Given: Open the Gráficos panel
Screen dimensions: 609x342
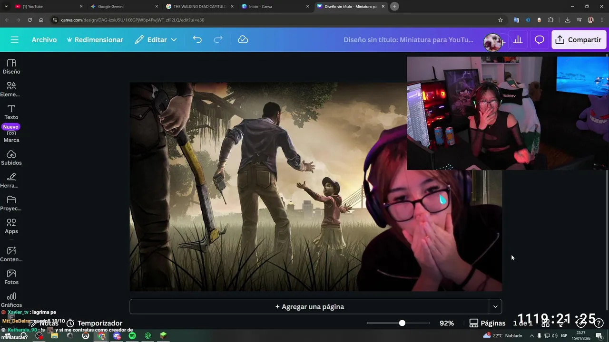Looking at the screenshot, I should 11,300.
